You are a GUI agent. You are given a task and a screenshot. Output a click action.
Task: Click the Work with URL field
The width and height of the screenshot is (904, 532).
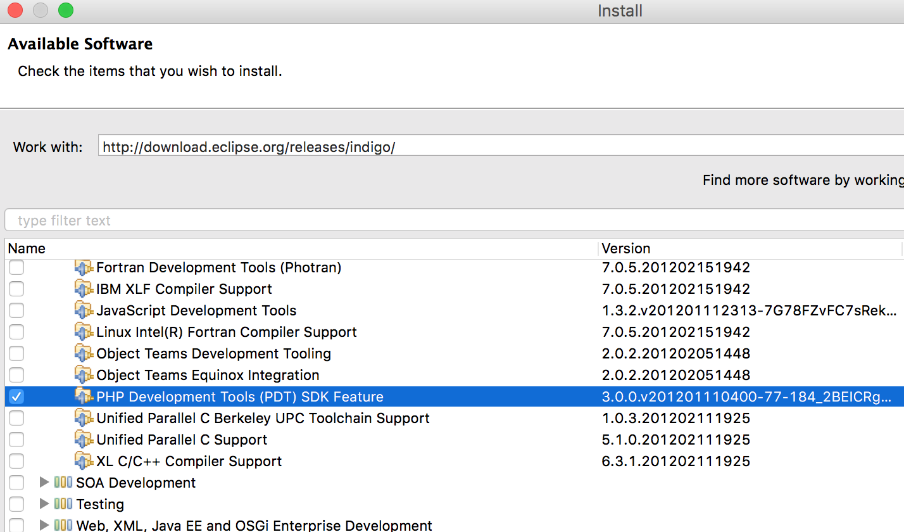point(500,147)
